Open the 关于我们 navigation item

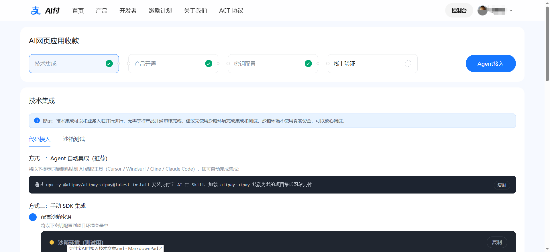coord(195,11)
